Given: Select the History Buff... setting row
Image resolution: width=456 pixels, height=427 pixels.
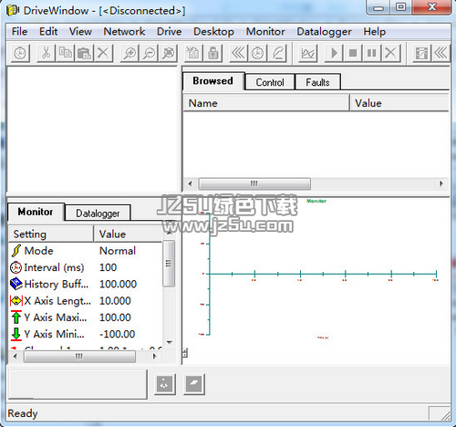Looking at the screenshot, I should (86, 284).
